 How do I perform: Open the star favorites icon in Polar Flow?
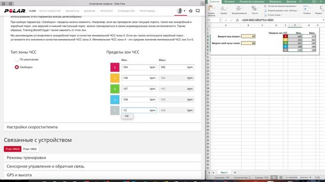click(x=191, y=11)
